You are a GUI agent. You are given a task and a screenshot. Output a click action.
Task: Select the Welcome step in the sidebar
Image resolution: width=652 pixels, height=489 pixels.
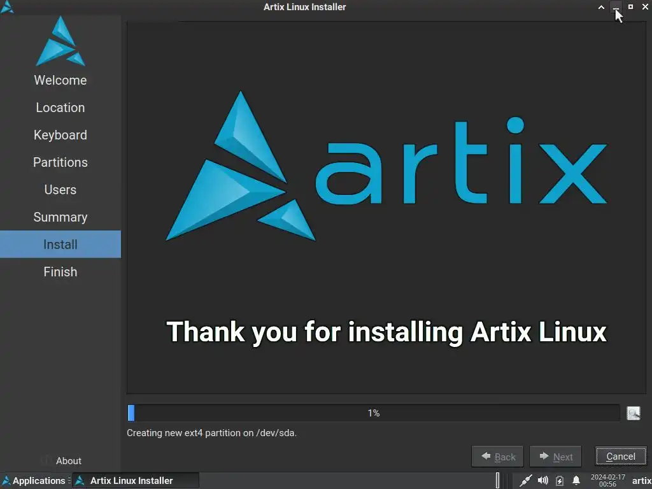[x=60, y=80]
